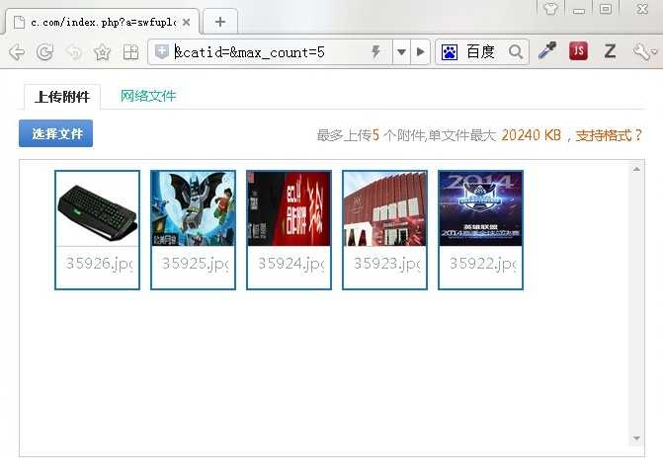Open the tab grid icon
This screenshot has height=475, width=663.
[130, 52]
